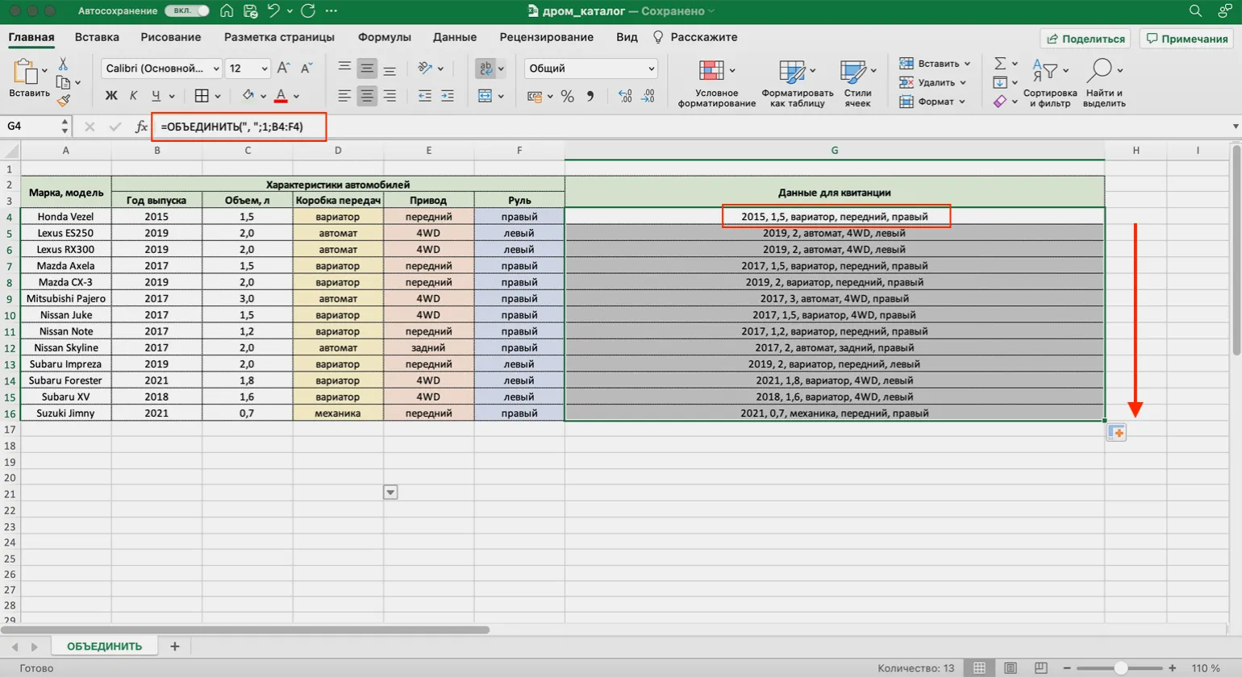1242x677 pixels.
Task: Apply percent style format
Action: click(x=567, y=97)
